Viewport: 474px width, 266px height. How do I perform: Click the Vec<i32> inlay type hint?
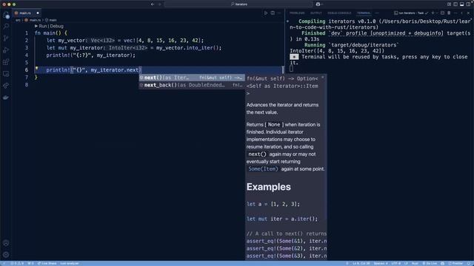(104, 41)
